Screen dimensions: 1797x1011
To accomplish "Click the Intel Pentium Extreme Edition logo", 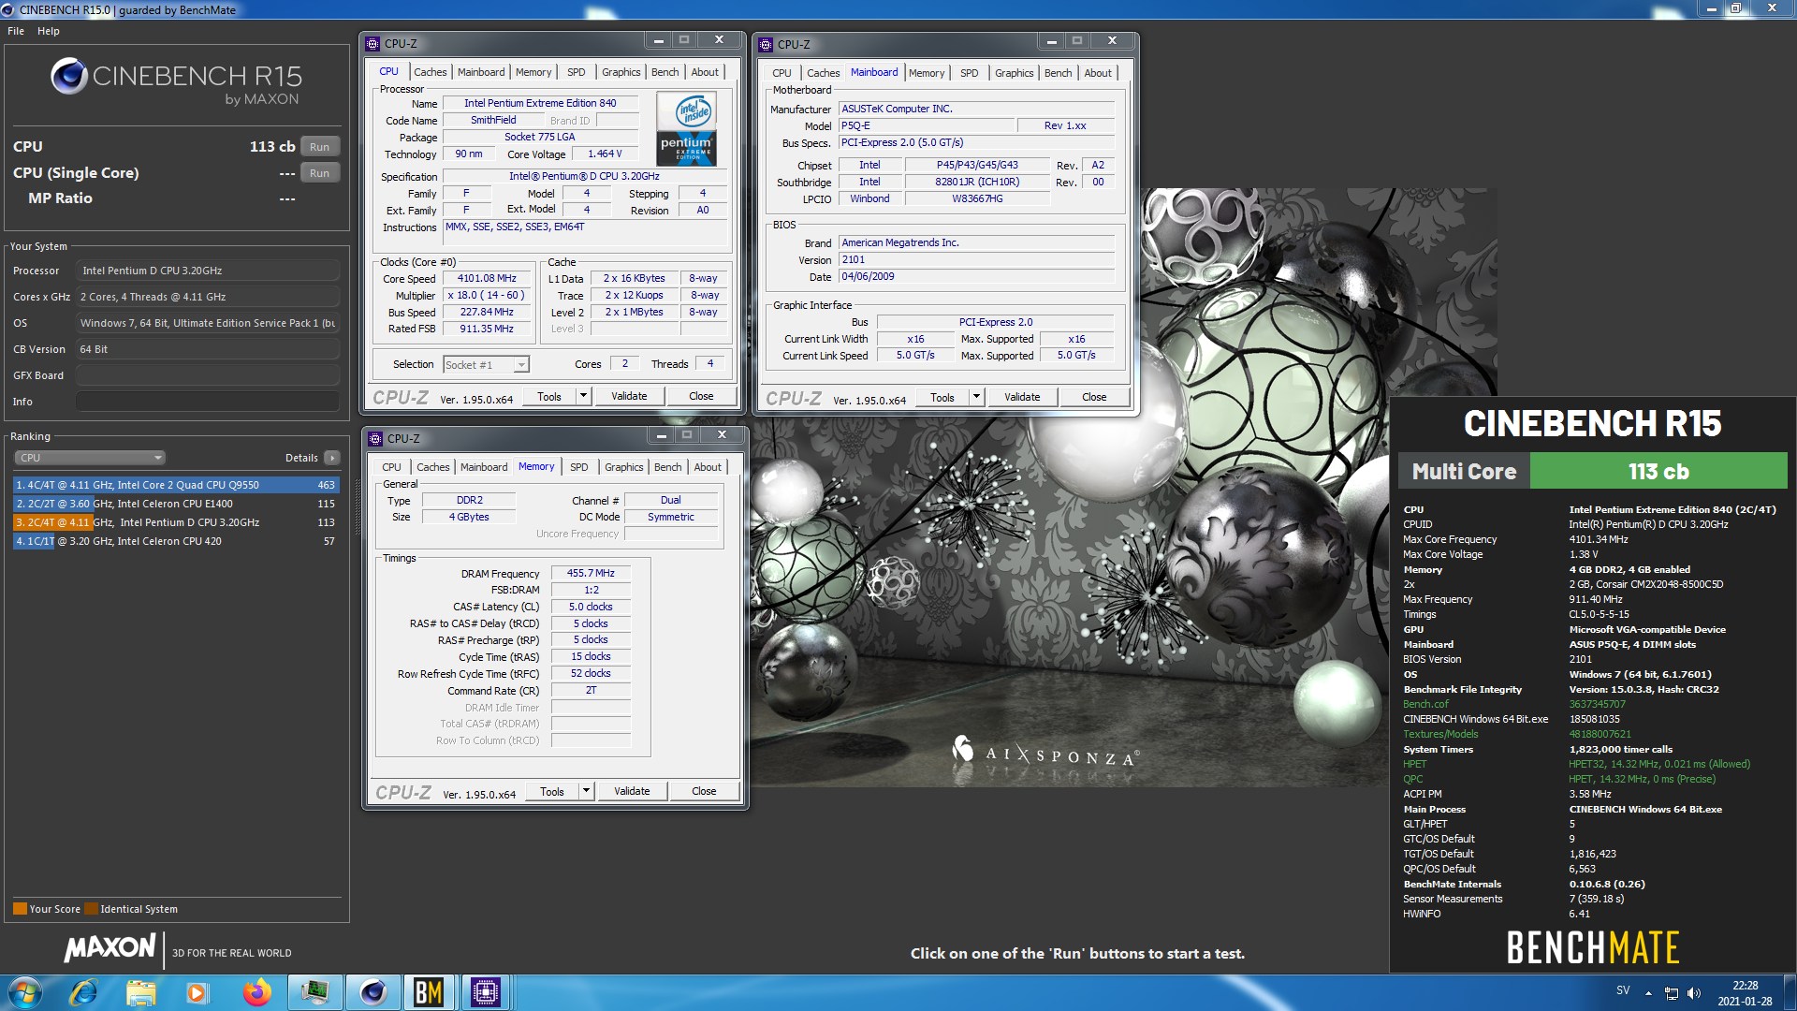I will click(687, 129).
